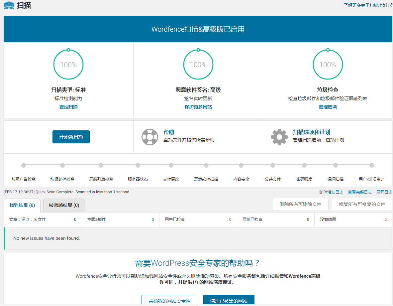
Task: Select the 恶意软件扫描 stage dot
Action: coord(206,165)
